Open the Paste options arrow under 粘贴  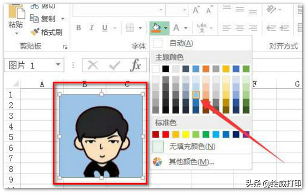[16, 33]
